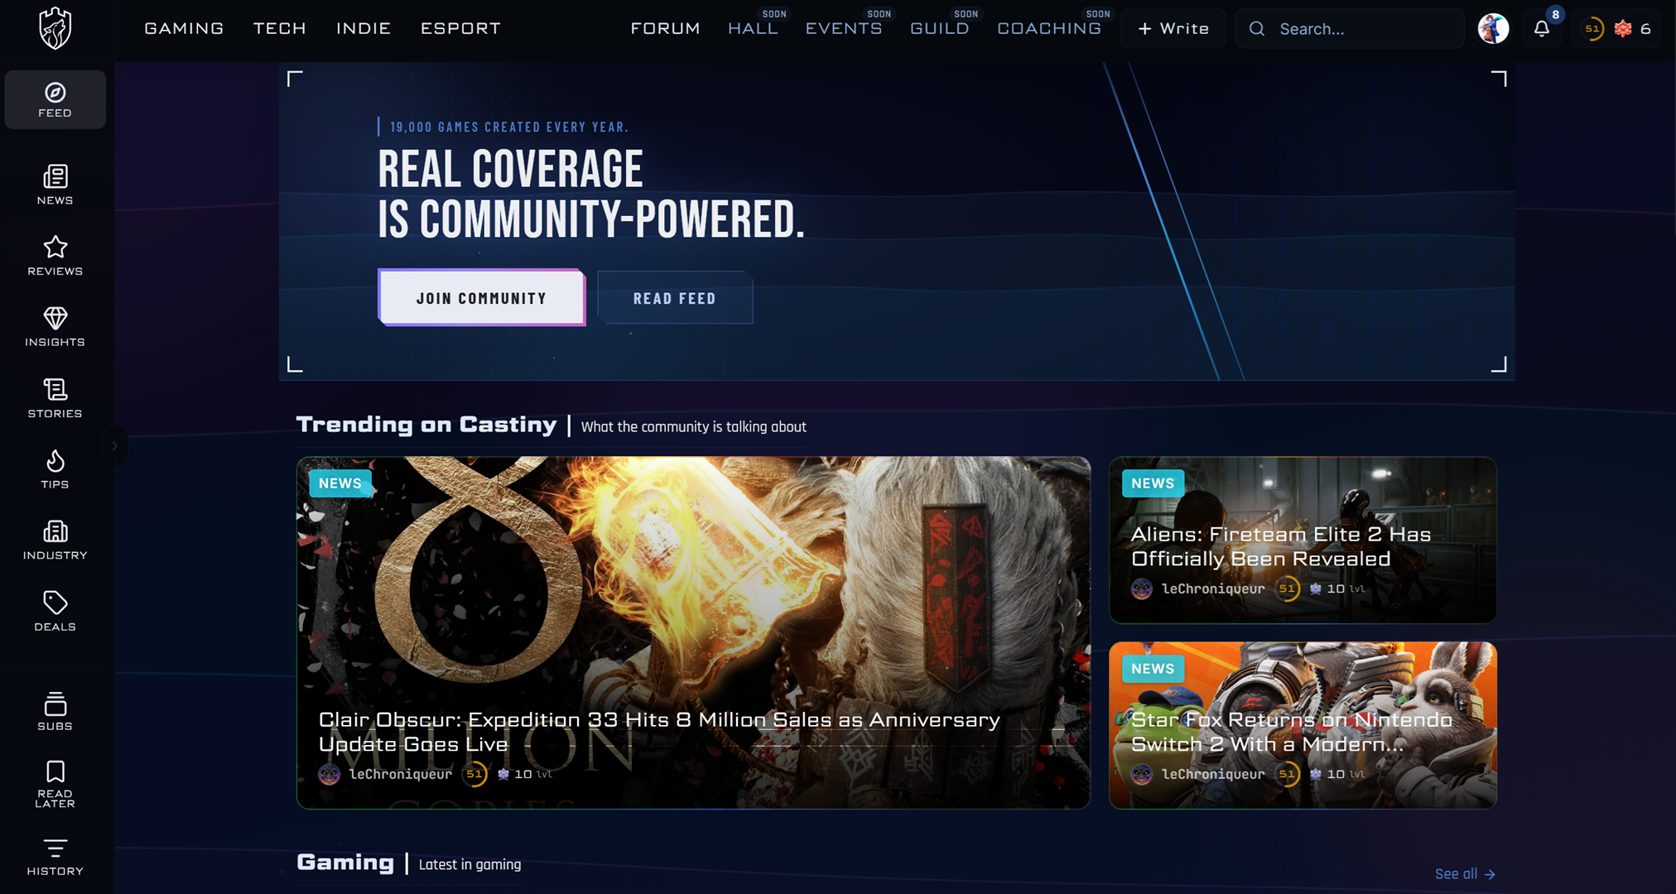Open the Aliens: Fireteam Elite 2 headline
Screen dimensions: 1676x894
pyautogui.click(x=1281, y=546)
